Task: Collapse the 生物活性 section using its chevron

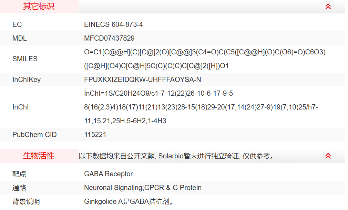Action: 328,156
